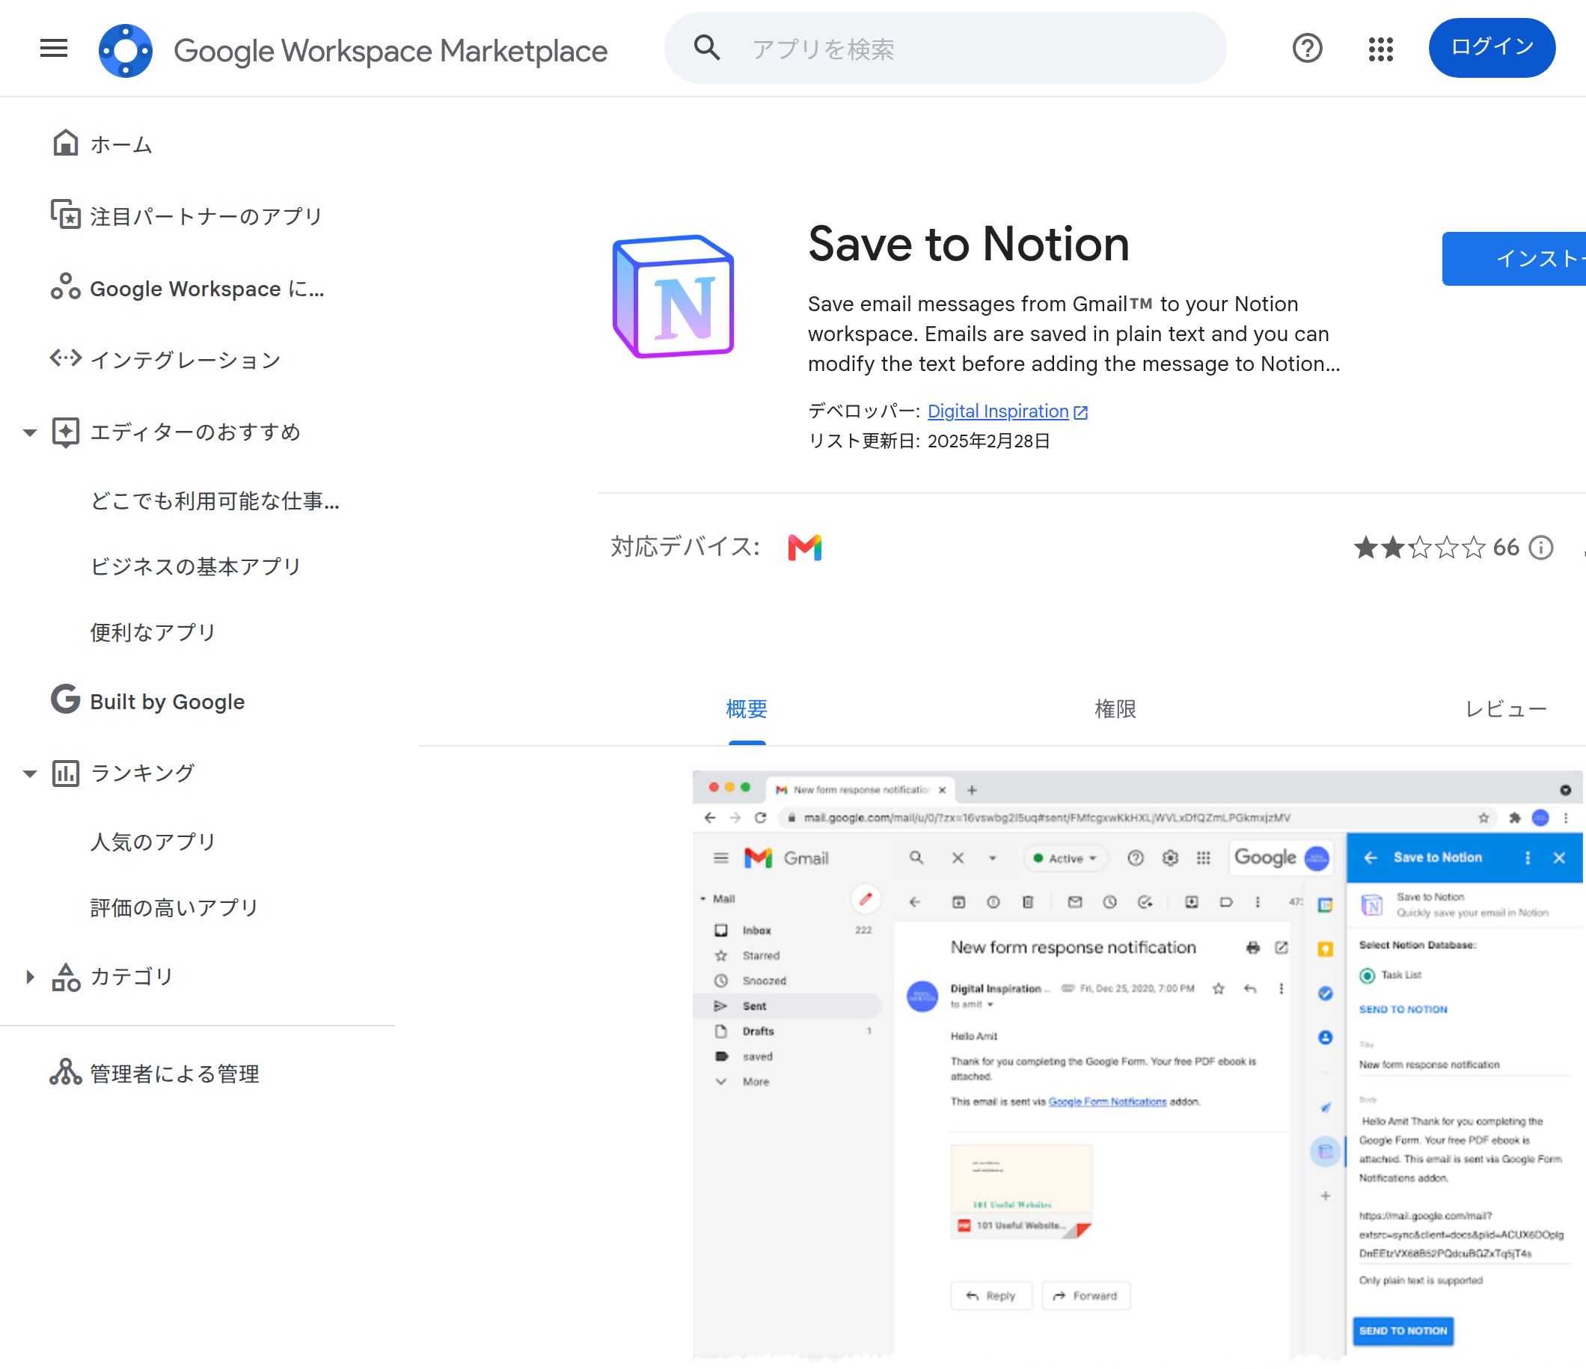Open the help question mark icon
The height and width of the screenshot is (1369, 1586).
1308,48
